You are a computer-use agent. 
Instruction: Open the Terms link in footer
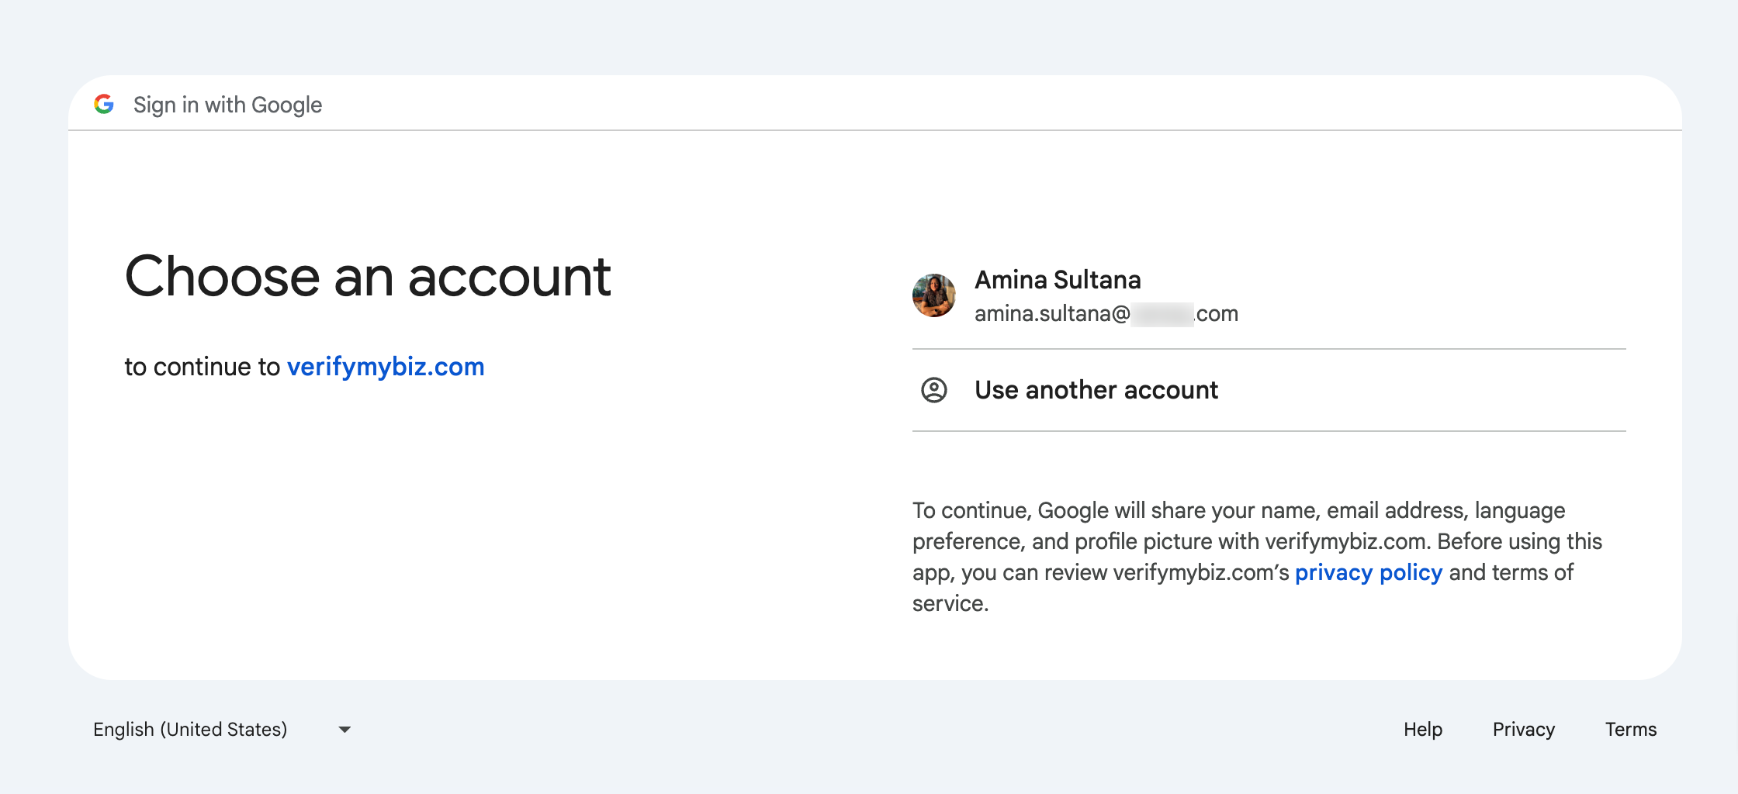pyautogui.click(x=1631, y=730)
